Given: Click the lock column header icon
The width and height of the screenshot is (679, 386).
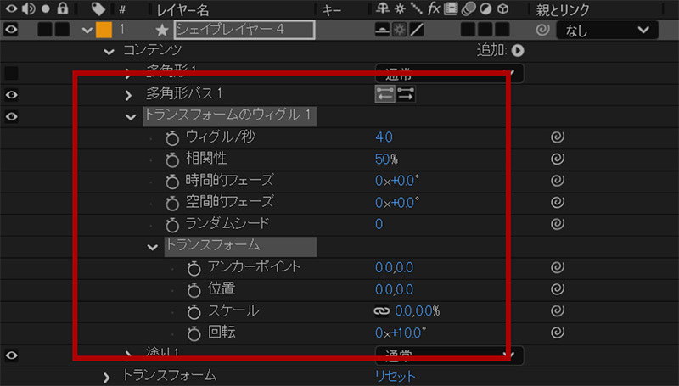Looking at the screenshot, I should click(x=63, y=8).
